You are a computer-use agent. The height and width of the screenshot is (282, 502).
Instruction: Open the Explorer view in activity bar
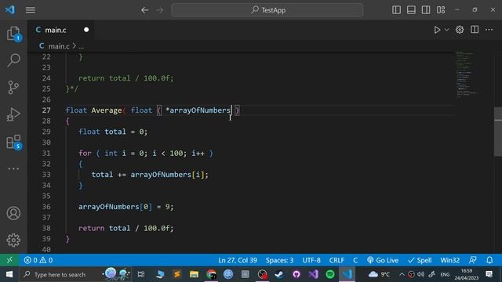pyautogui.click(x=13, y=33)
